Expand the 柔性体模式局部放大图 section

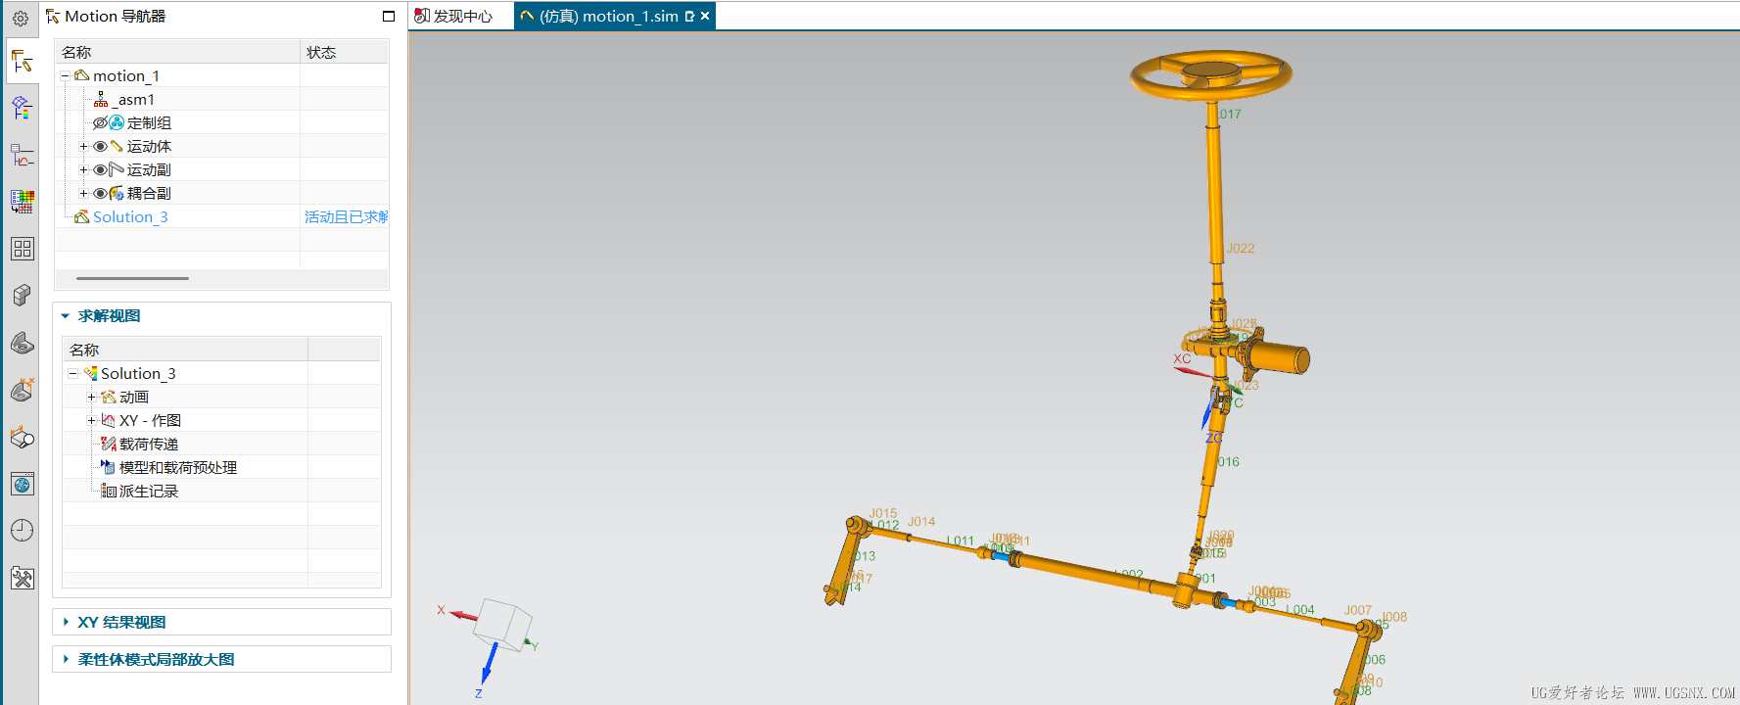tap(66, 659)
